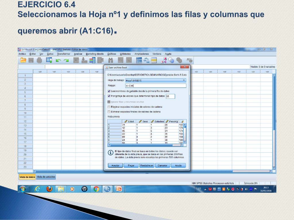Click Ignorar filas y columnas ocultas checkbox
The width and height of the screenshot is (294, 220).
[109, 102]
